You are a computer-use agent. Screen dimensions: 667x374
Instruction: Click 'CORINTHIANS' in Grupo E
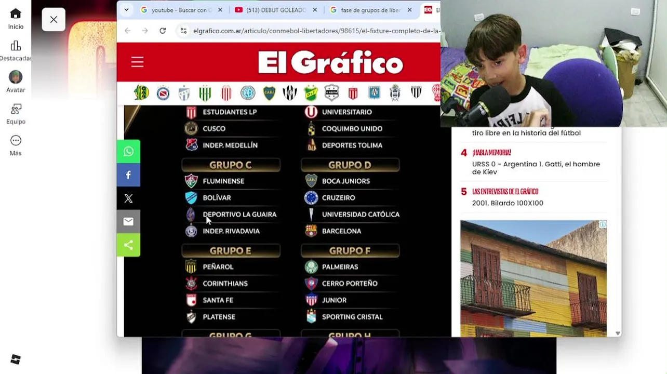coord(225,284)
